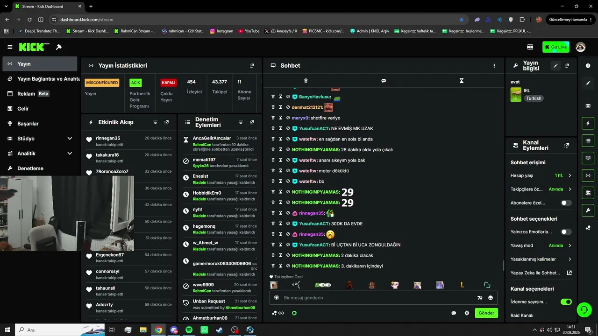Click rinnegan35 in activity feed
The image size is (598, 336).
[x=108, y=138]
